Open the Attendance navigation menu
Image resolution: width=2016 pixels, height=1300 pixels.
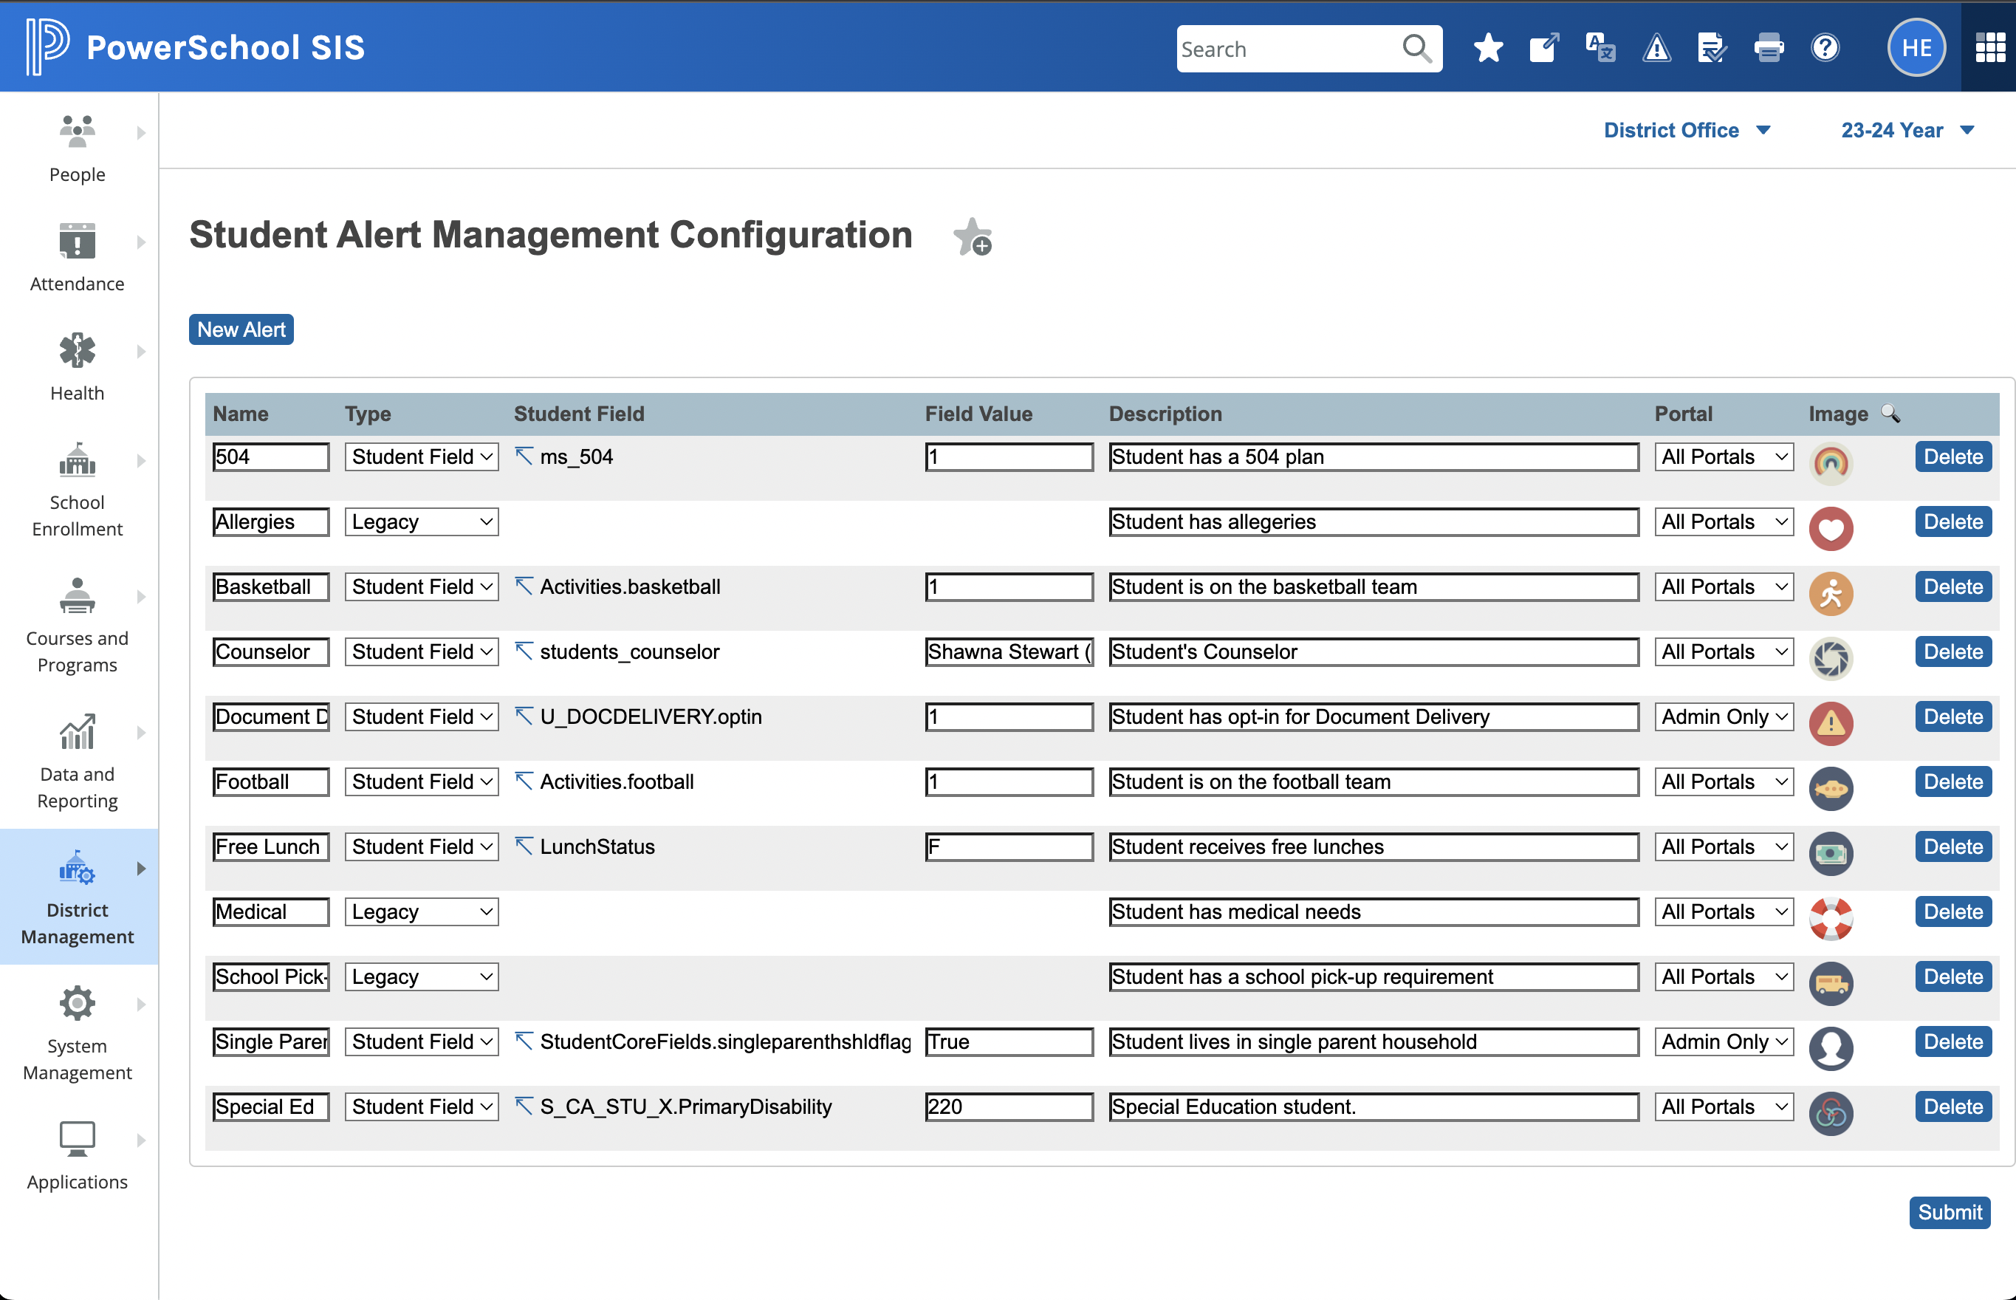coord(78,256)
